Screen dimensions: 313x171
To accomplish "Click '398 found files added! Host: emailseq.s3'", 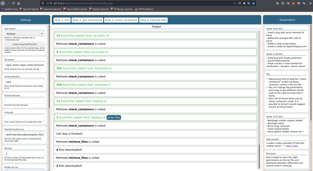I will 156,85.
